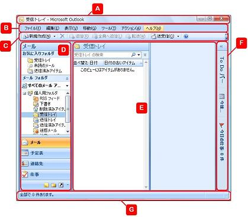Open the ヘルプ menu
The width and height of the screenshot is (248, 217).
pyautogui.click(x=153, y=28)
